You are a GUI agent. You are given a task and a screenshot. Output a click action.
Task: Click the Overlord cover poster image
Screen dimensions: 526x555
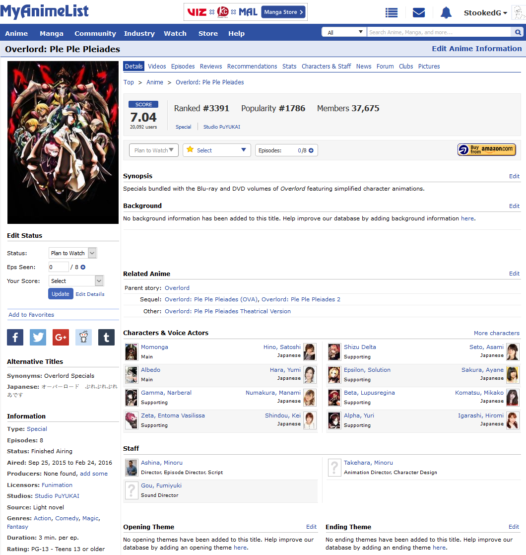pyautogui.click(x=63, y=142)
